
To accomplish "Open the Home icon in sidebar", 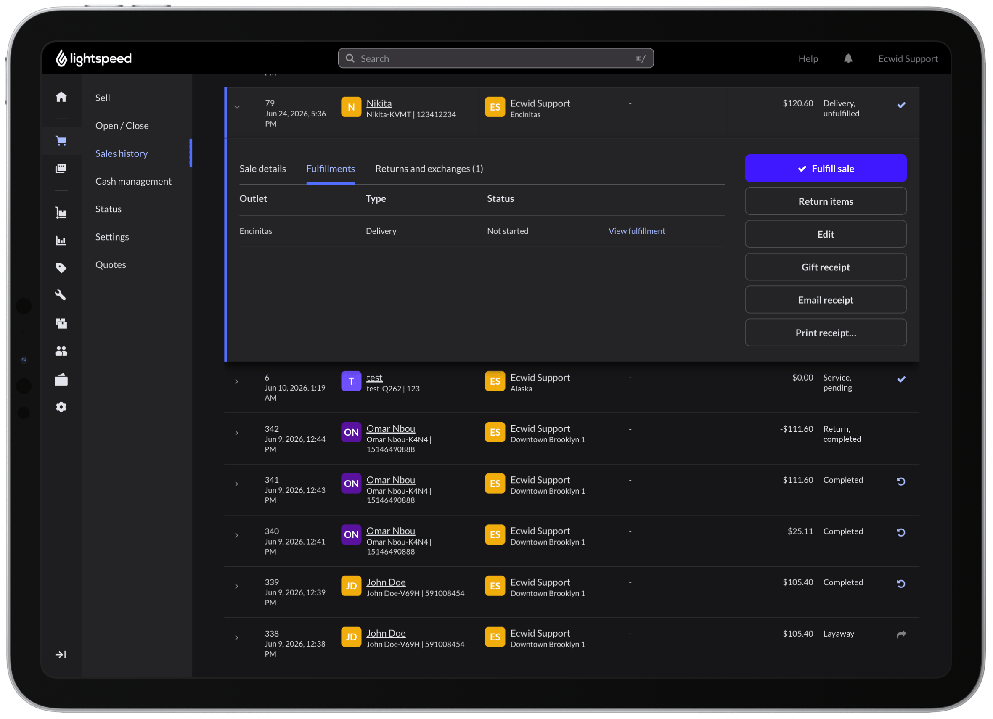I will pos(61,97).
